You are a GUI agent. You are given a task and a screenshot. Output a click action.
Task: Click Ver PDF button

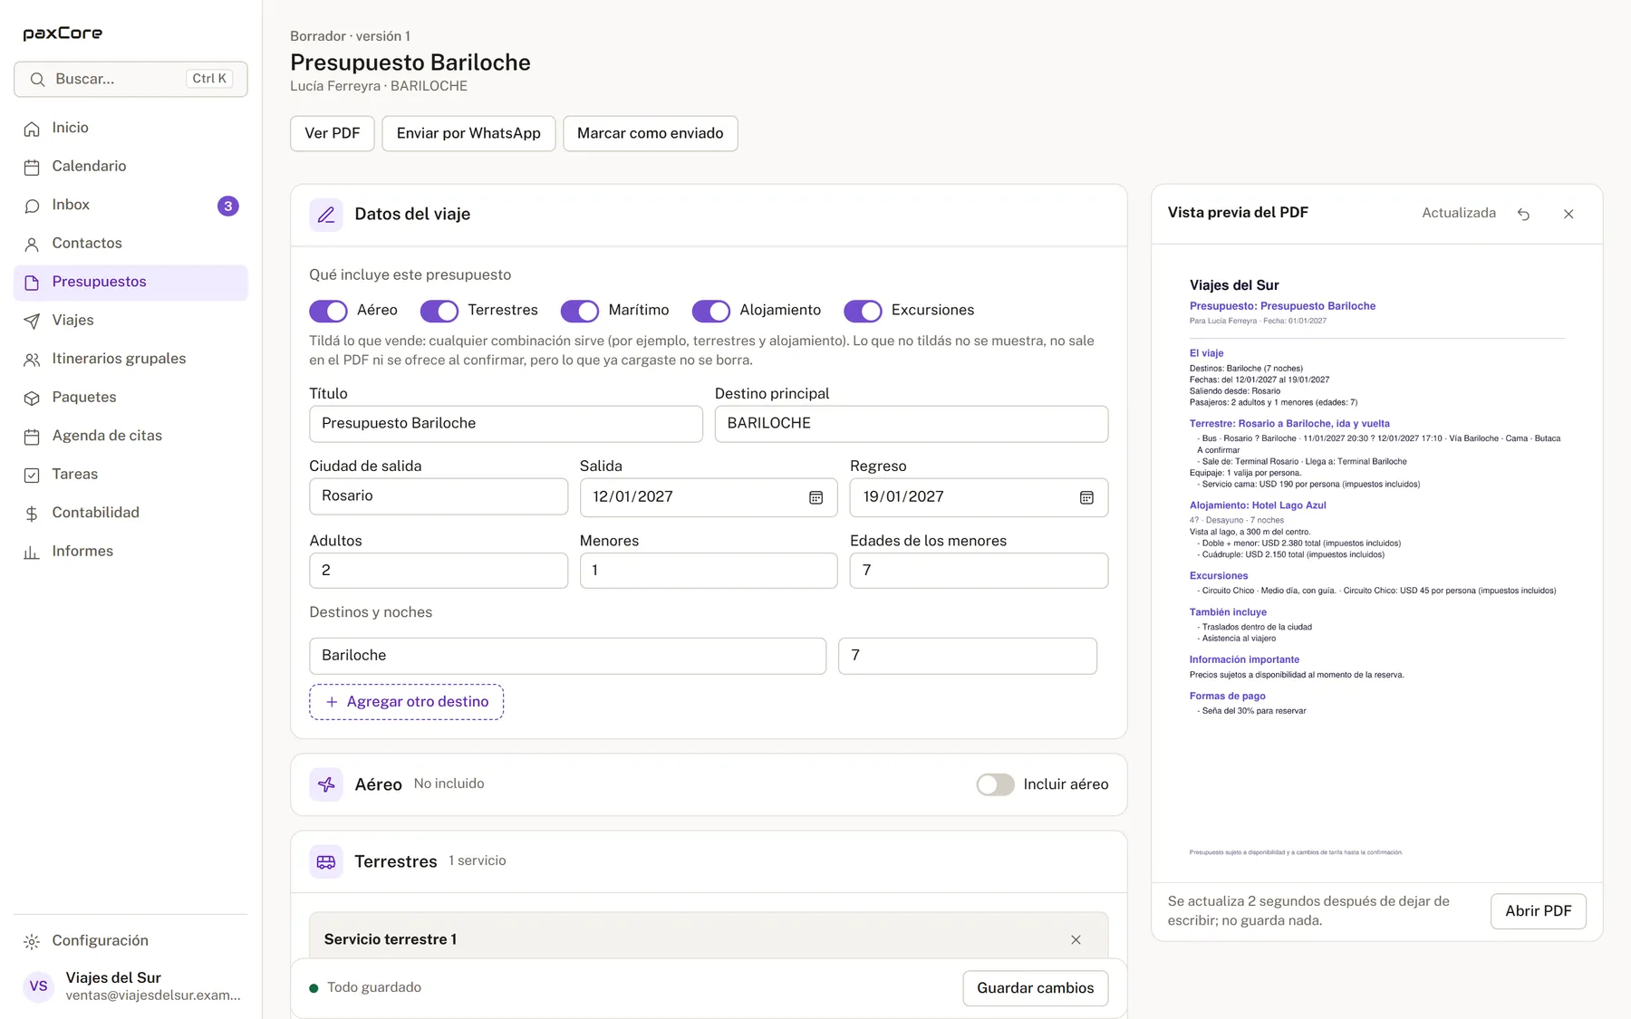tap(333, 133)
